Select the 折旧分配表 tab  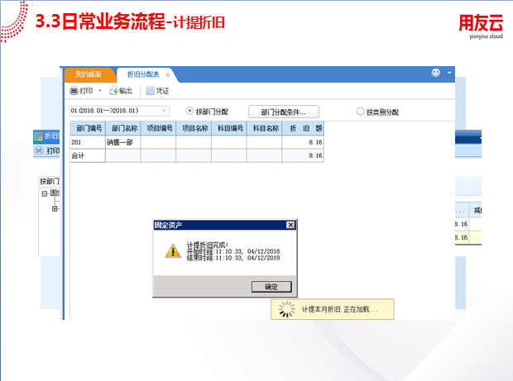pyautogui.click(x=143, y=74)
